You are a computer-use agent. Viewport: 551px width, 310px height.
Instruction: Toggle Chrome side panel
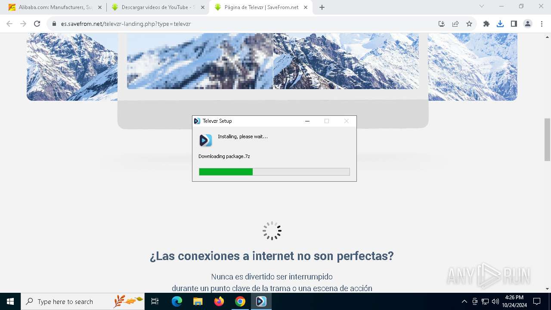[x=514, y=24]
